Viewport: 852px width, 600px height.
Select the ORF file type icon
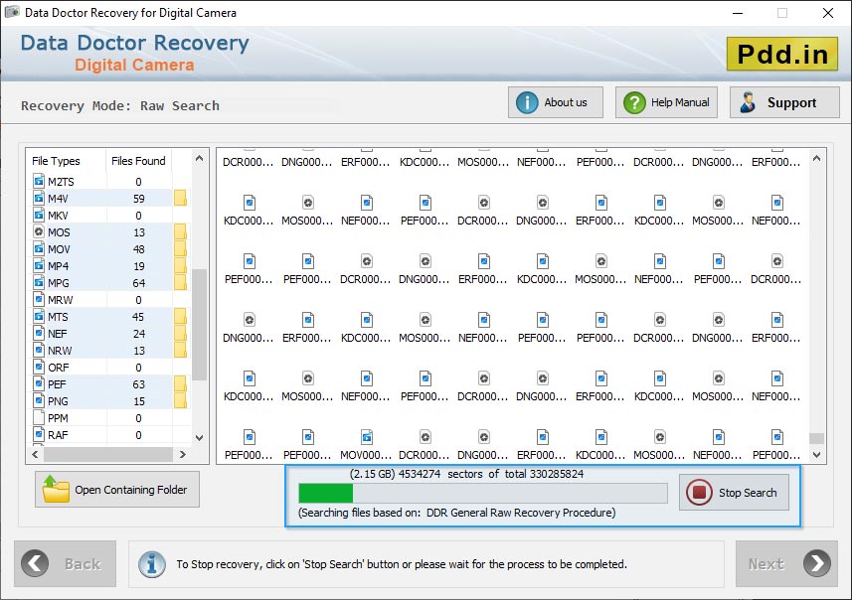tap(39, 367)
